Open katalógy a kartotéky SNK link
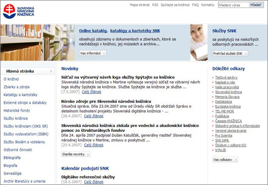 (x=135, y=31)
